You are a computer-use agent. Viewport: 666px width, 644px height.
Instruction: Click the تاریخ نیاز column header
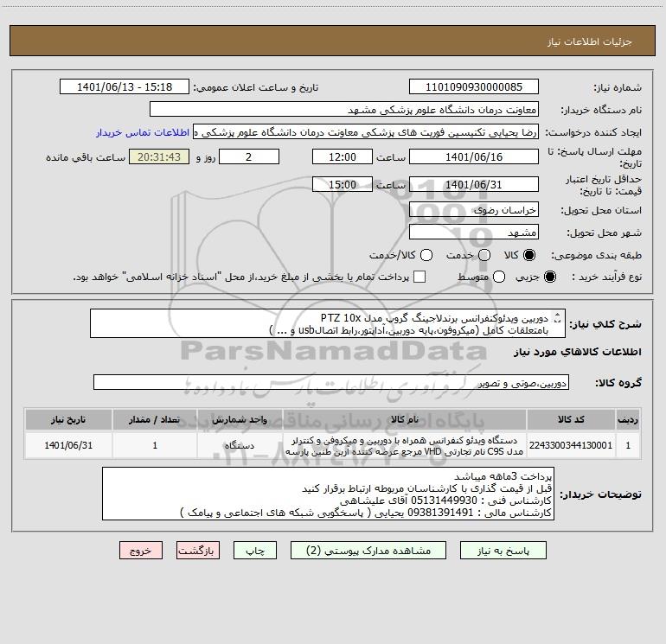68,419
